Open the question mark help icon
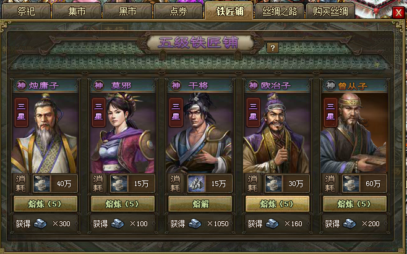Image resolution: width=407 pixels, height=254 pixels. pyautogui.click(x=273, y=48)
